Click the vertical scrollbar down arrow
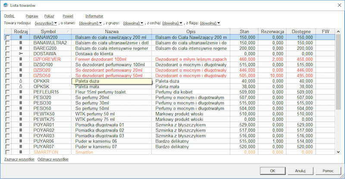The width and height of the screenshot is (345, 179). 338,152
